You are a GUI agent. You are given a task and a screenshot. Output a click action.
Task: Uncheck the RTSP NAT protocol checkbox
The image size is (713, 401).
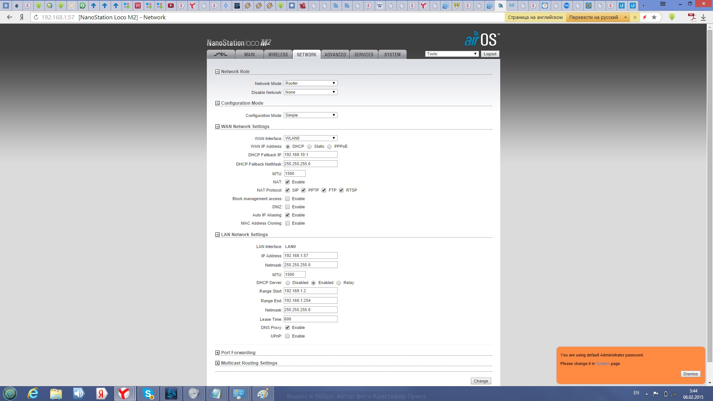coord(341,190)
